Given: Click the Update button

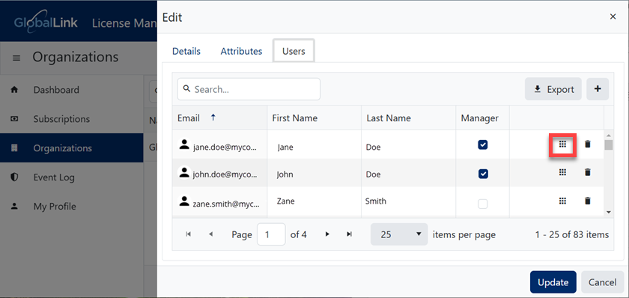Looking at the screenshot, I should click(x=553, y=282).
